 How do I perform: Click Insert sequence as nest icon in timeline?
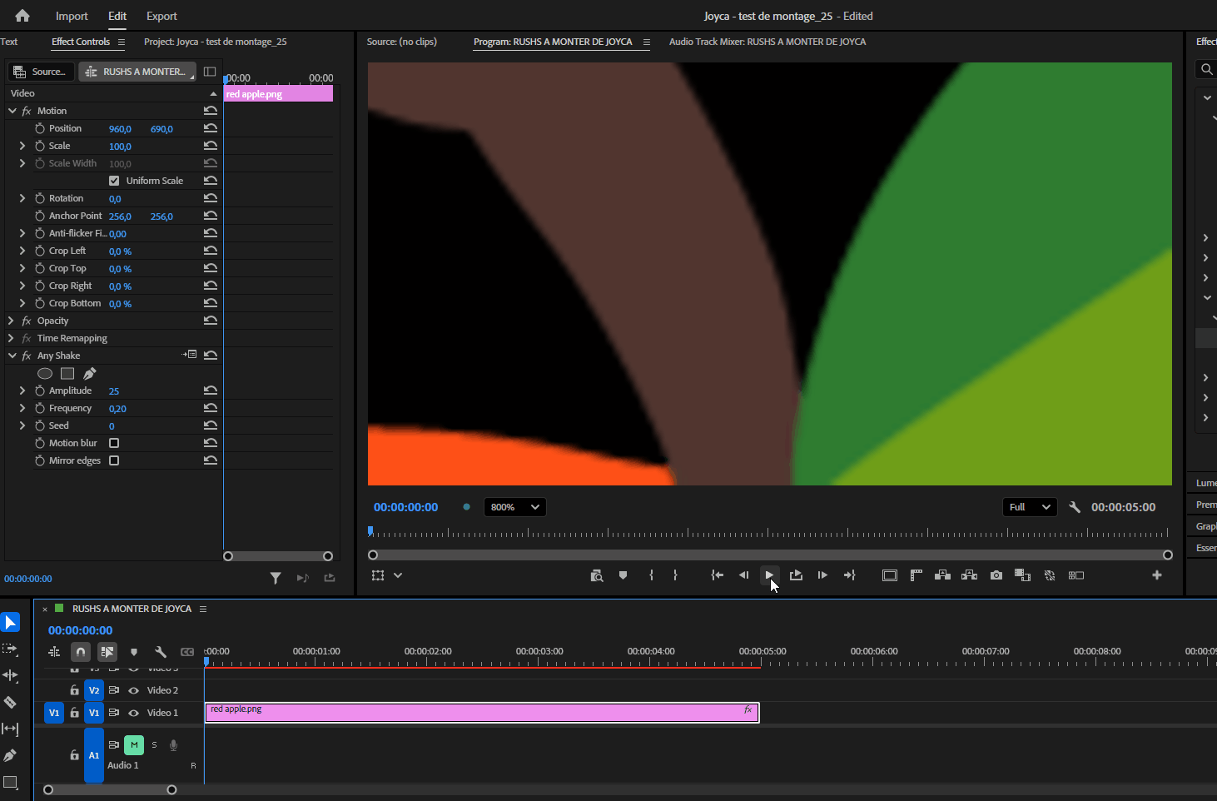click(x=54, y=652)
